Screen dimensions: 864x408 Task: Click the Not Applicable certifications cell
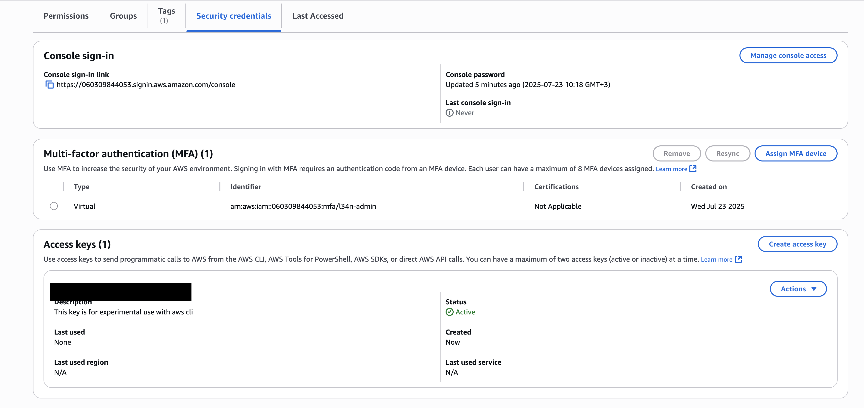(x=558, y=206)
